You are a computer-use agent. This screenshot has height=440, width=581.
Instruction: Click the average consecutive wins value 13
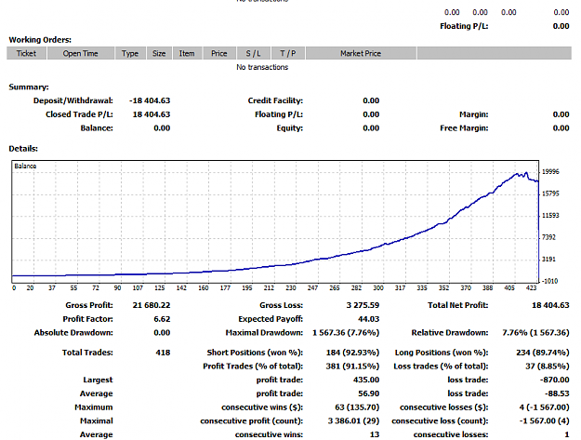(375, 434)
